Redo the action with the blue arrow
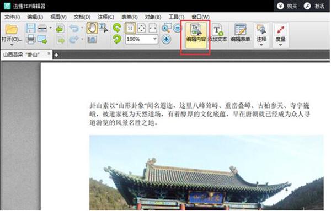The height and width of the screenshot is (211, 331). [74, 40]
